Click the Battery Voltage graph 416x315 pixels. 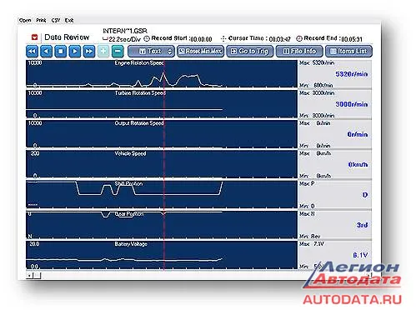coord(162,255)
